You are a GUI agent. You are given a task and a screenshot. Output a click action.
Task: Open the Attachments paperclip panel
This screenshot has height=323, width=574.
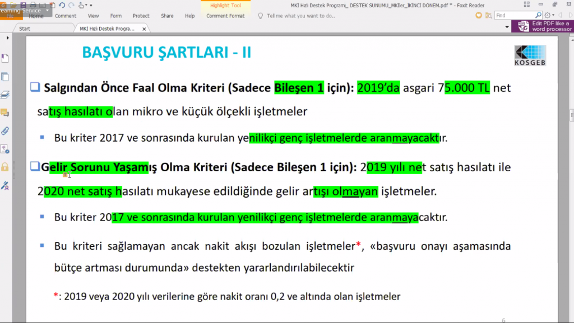5,131
